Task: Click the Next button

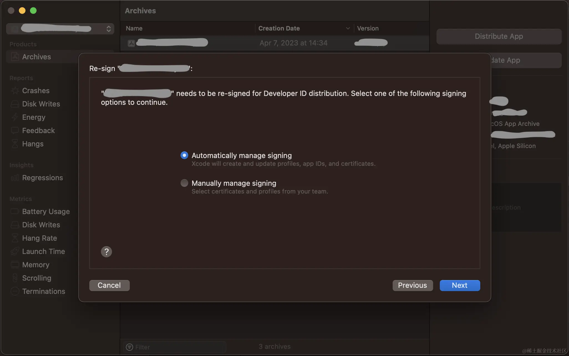Action: point(460,285)
